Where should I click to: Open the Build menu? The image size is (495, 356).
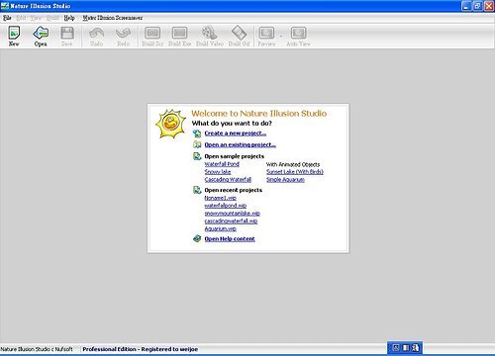(52, 18)
